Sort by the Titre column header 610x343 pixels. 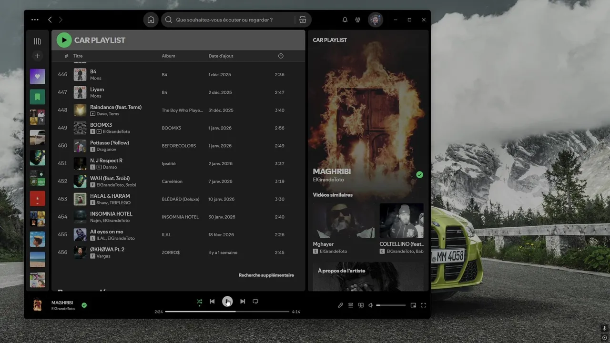[x=78, y=56]
